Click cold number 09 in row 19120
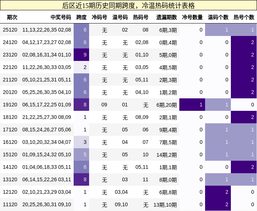The image size is (257, 211). [x=104, y=105]
